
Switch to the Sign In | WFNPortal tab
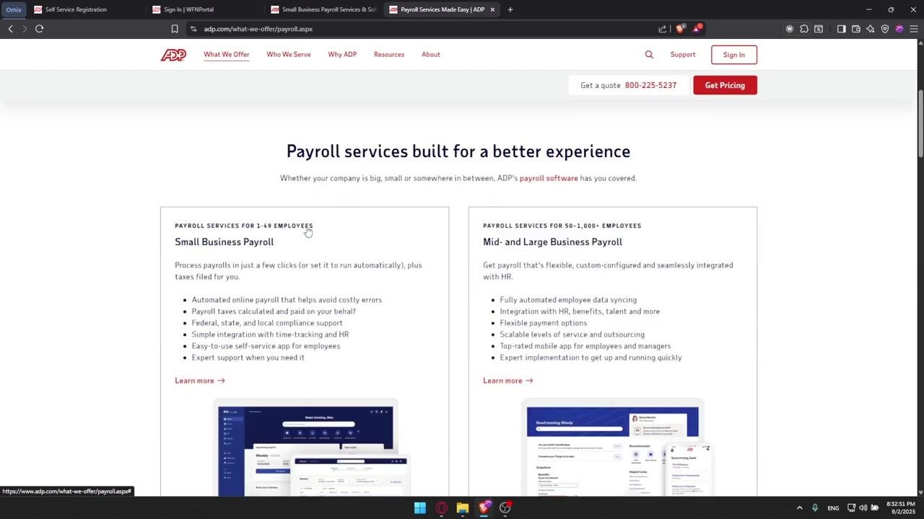[205, 9]
